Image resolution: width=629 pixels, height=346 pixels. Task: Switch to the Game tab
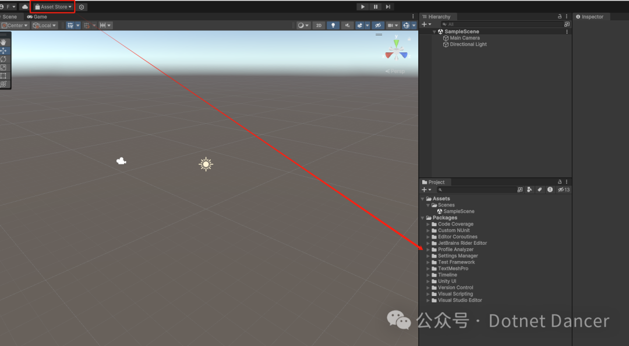[x=37, y=16]
